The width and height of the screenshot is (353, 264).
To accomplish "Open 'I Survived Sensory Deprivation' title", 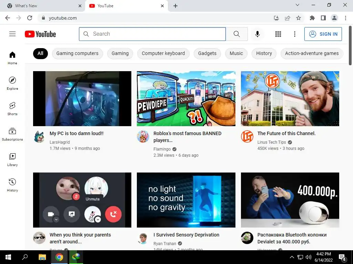I will [186, 235].
